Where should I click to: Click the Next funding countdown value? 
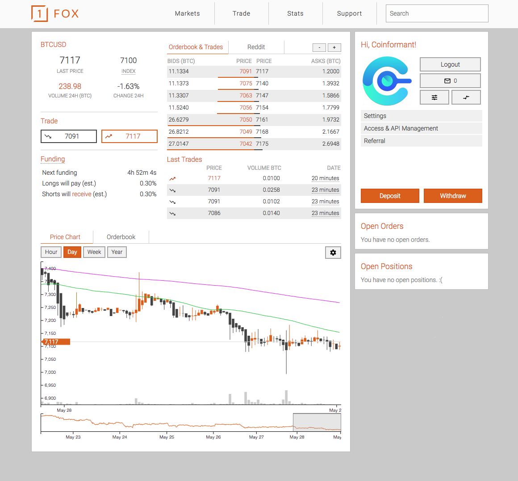142,173
